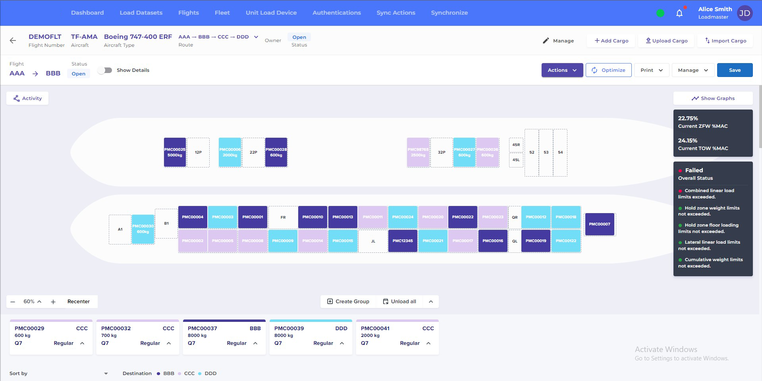Viewport: 762px width, 381px height.
Task: Select empty position FR on main deck
Action: click(x=283, y=217)
